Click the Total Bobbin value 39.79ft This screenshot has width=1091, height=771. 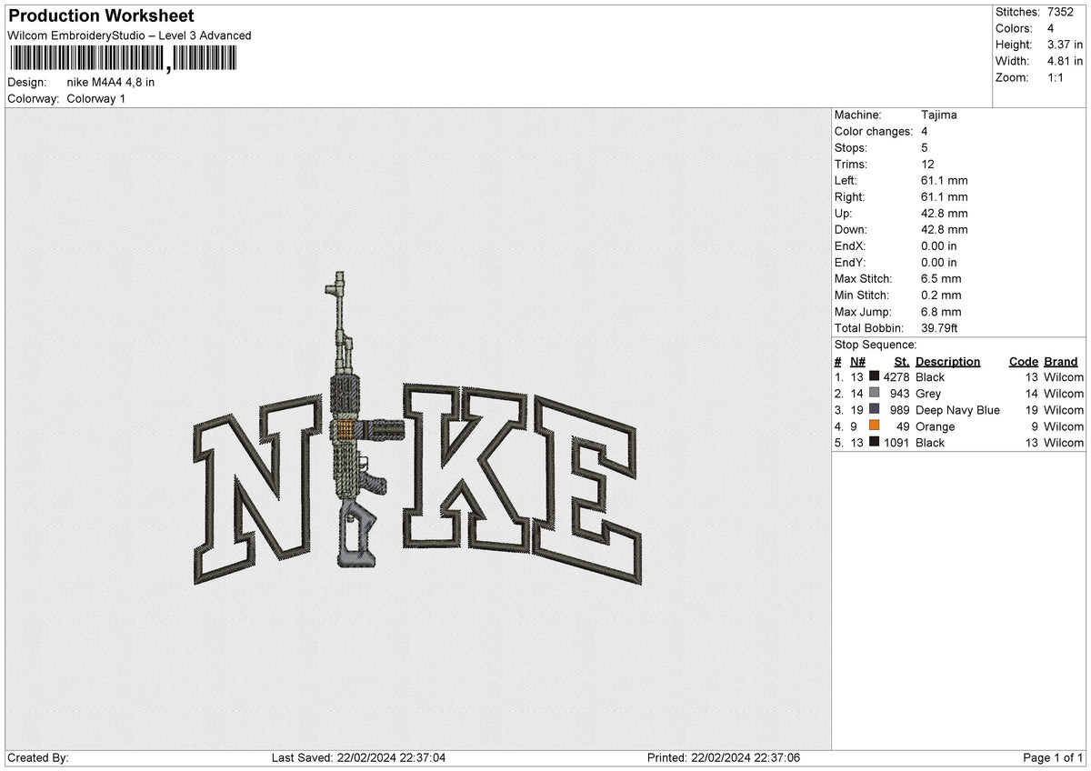tap(940, 327)
